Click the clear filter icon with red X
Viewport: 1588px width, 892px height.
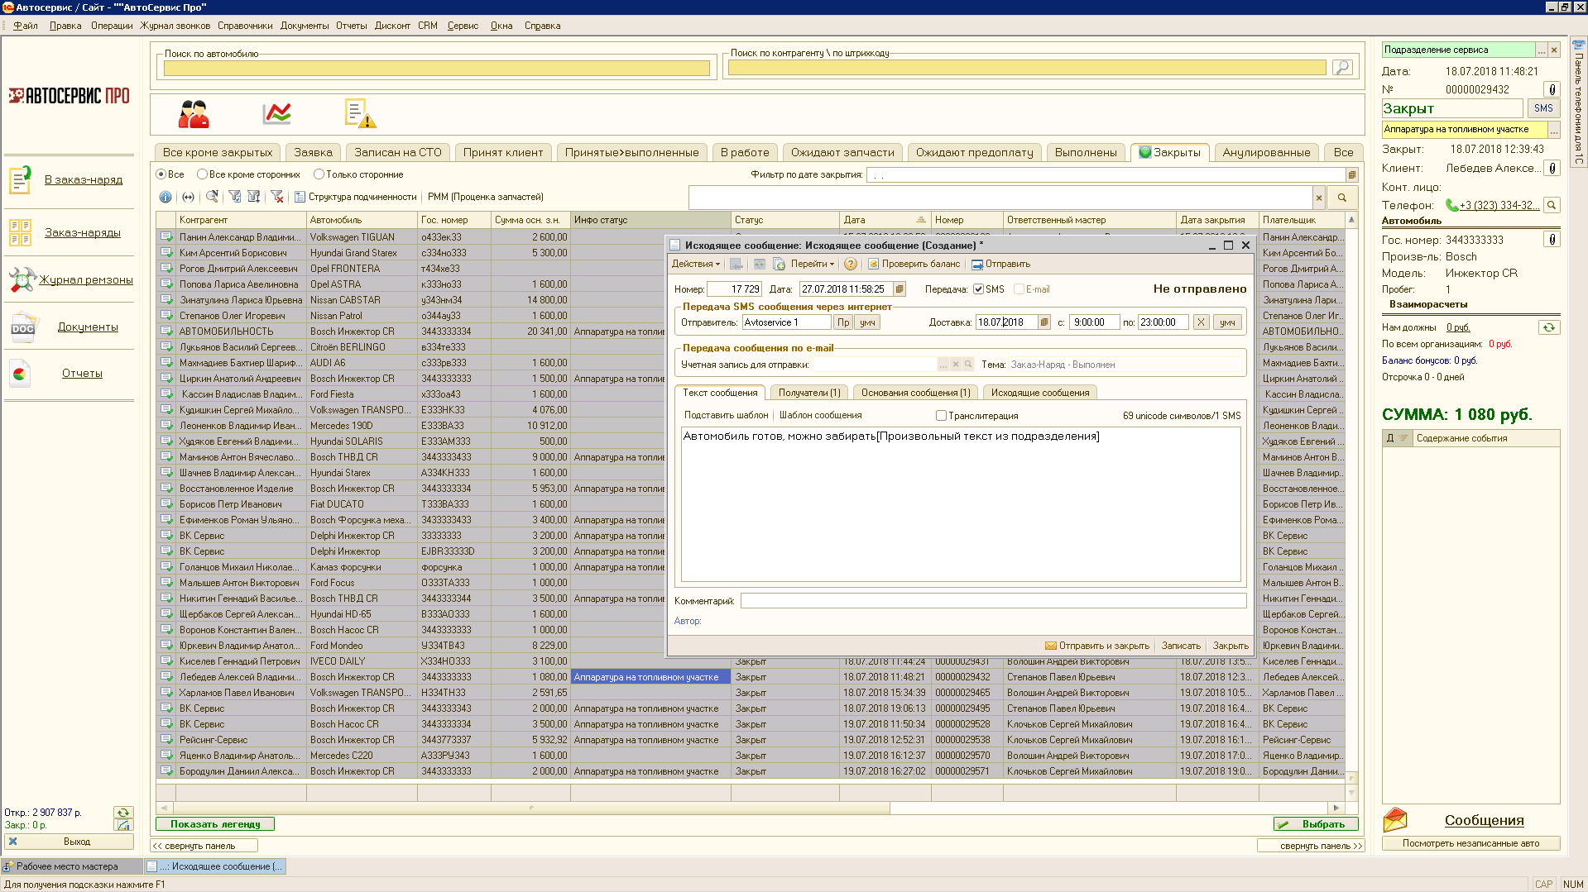click(x=277, y=197)
